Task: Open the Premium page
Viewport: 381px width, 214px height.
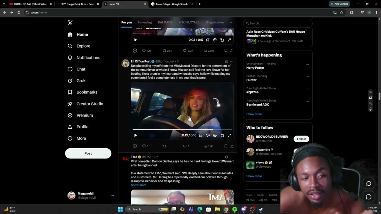Action: [x=80, y=115]
